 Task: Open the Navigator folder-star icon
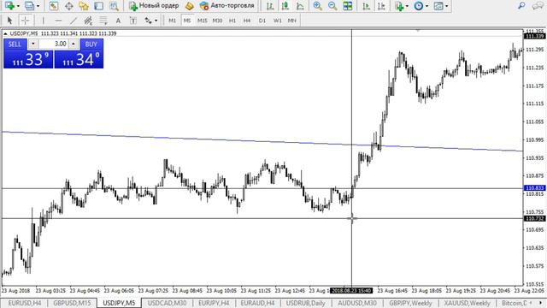pyautogui.click(x=84, y=6)
